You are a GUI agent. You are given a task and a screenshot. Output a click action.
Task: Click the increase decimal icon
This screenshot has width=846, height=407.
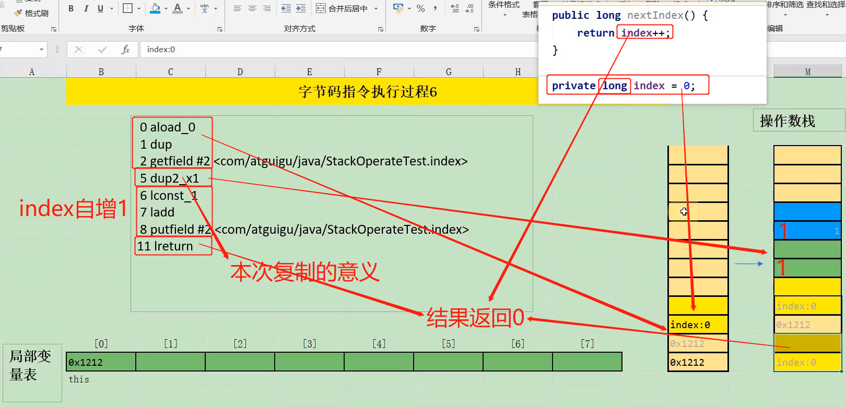coord(455,8)
